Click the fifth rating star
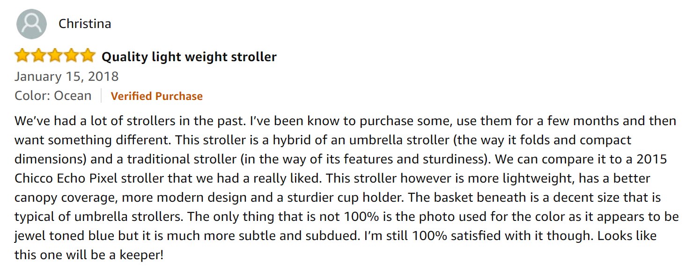 point(88,57)
